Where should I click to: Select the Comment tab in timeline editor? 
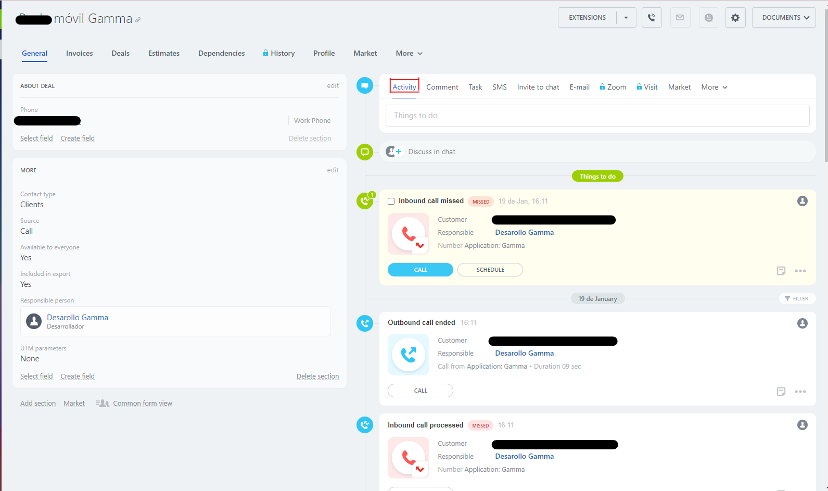click(442, 87)
